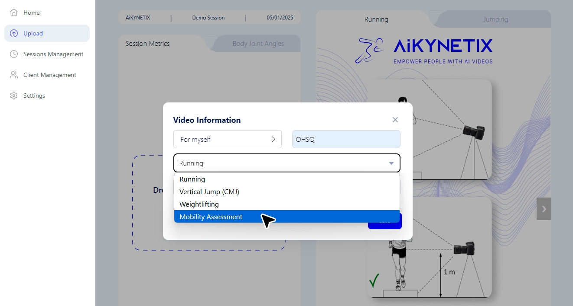Click the Client Management people icon
Image resolution: width=573 pixels, height=306 pixels.
(14, 75)
